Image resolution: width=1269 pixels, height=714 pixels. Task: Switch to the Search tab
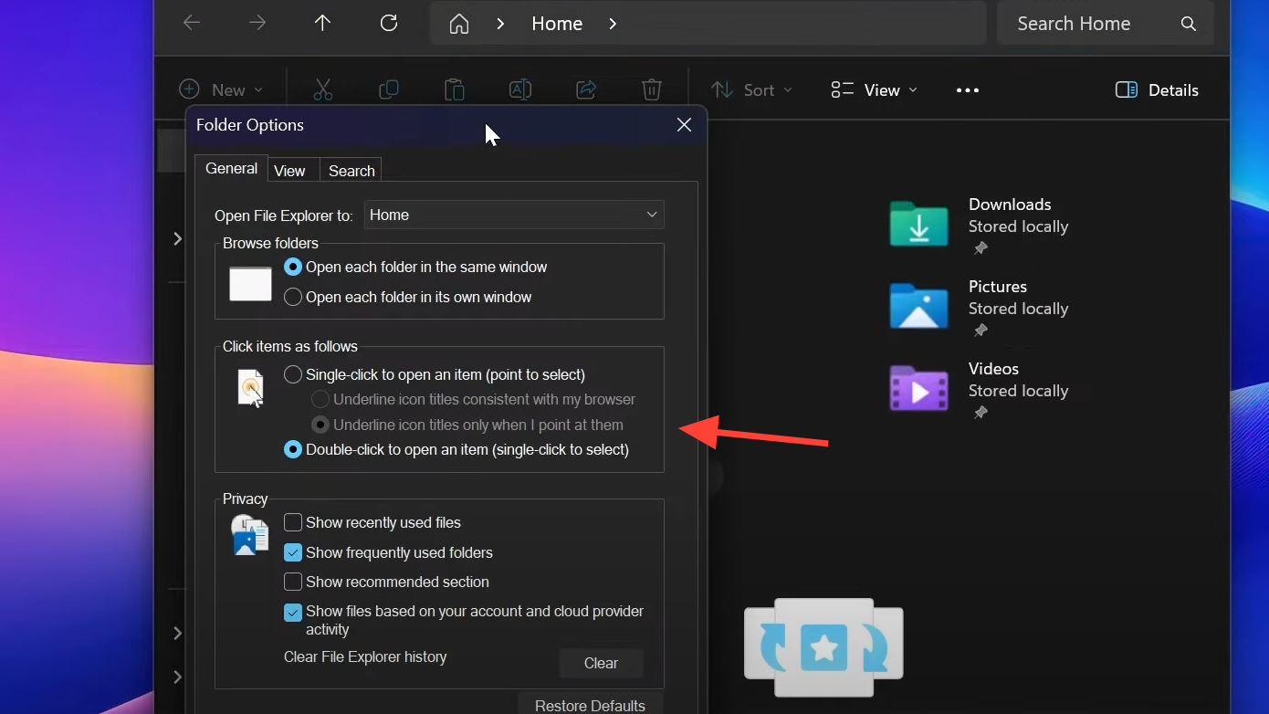pyautogui.click(x=351, y=171)
